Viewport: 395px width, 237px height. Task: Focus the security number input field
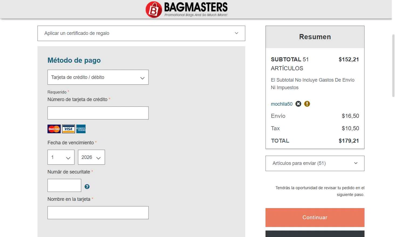64,185
